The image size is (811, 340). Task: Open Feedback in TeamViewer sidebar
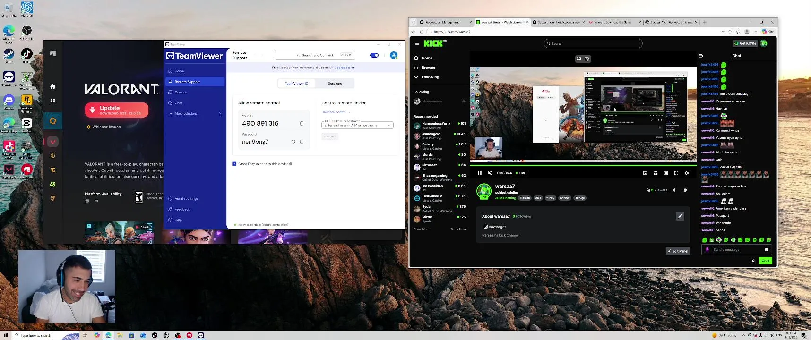(x=195, y=209)
